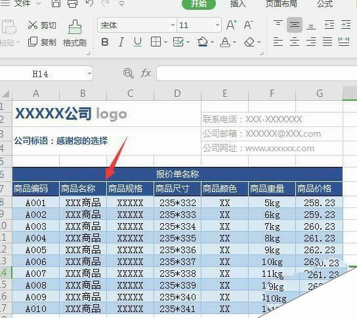Image resolution: width=357 pixels, height=318 pixels.
Task: Switch to the 页面布局 (Page Layout) tab
Action: [282, 3]
